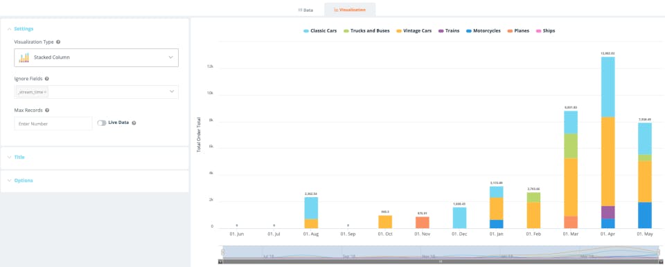Select the Classic Cars segment in April column
The image size is (665, 267).
pos(608,87)
